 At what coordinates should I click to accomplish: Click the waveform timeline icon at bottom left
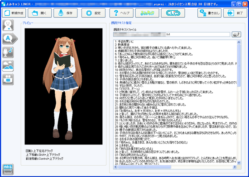point(8,169)
